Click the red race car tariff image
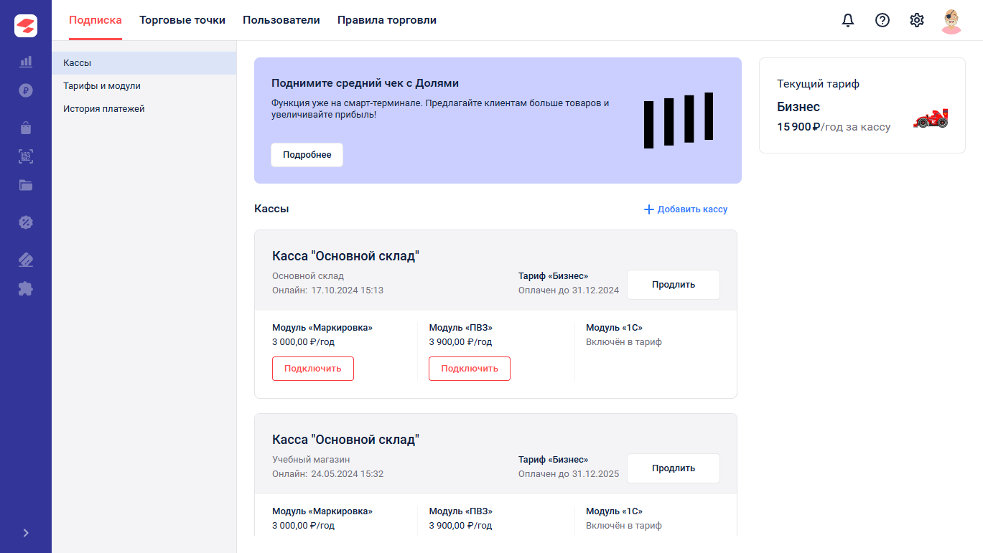This screenshot has width=983, height=553. pyautogui.click(x=931, y=118)
